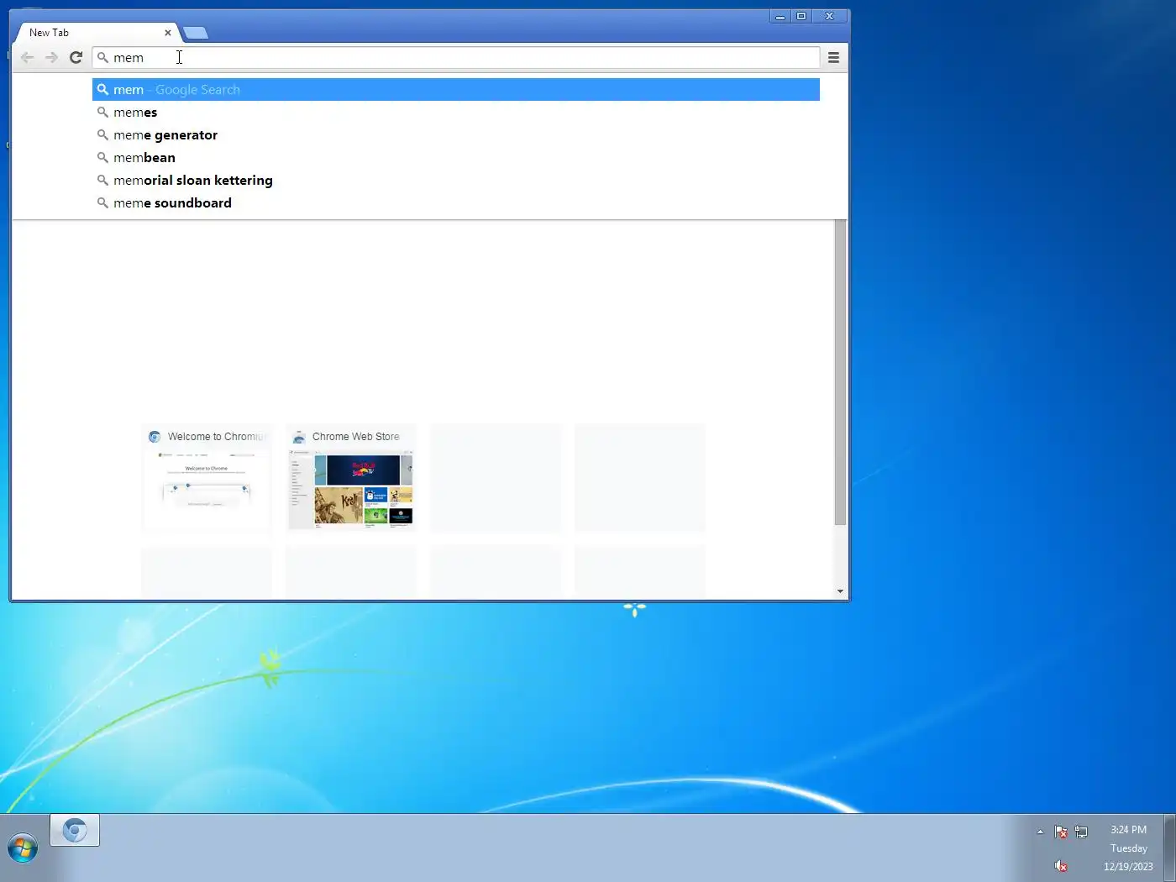
Task: Click the address bar with 'mem'
Action: pyautogui.click(x=455, y=57)
